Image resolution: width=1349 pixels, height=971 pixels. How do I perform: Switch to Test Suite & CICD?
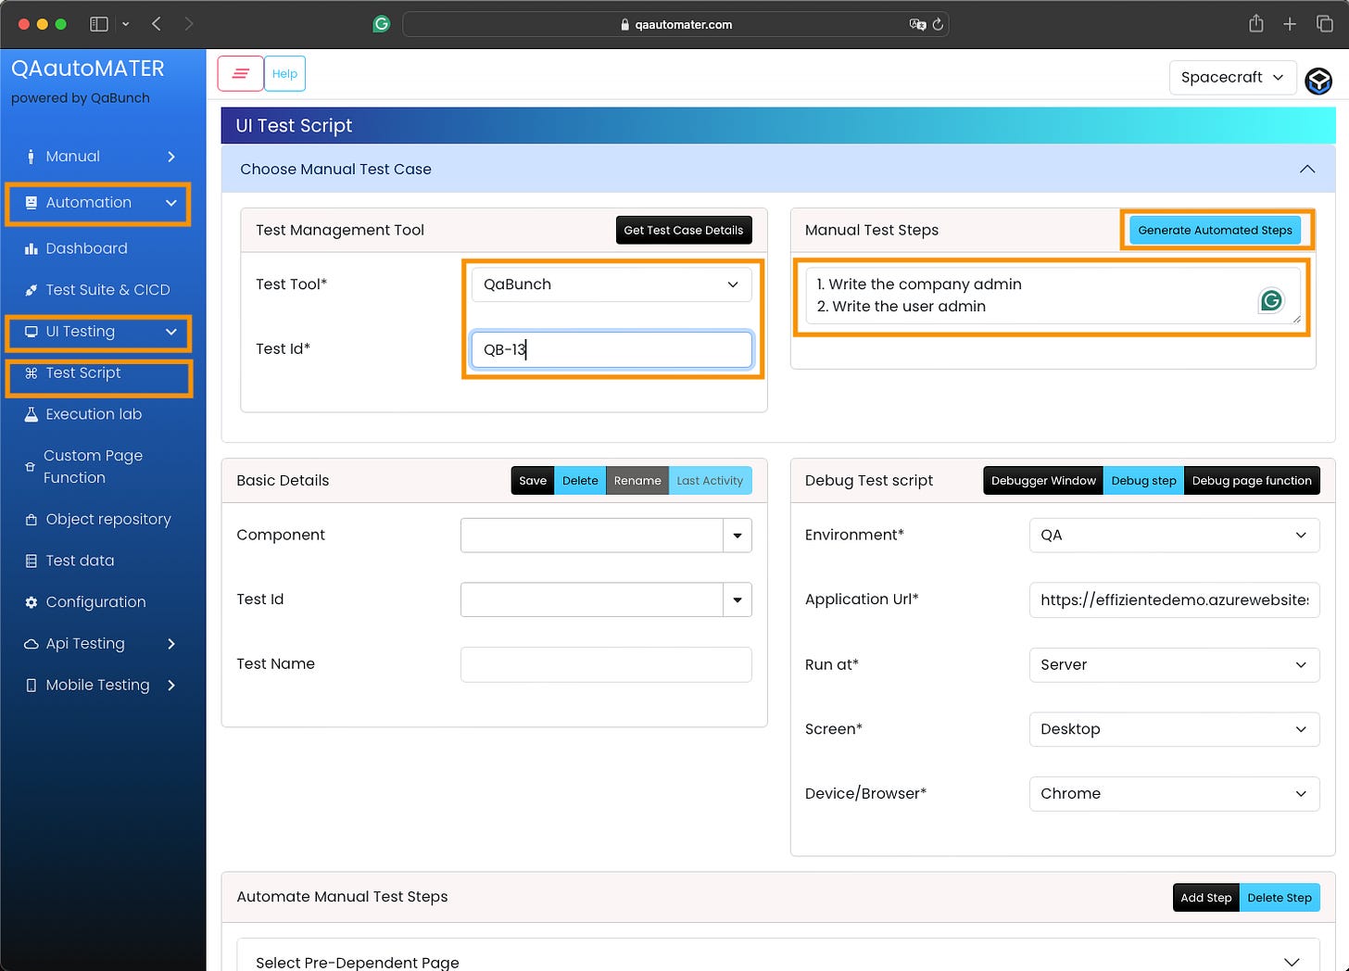107,289
